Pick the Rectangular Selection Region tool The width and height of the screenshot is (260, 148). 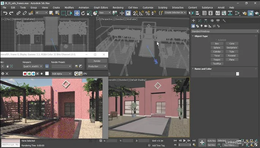click(x=63, y=13)
